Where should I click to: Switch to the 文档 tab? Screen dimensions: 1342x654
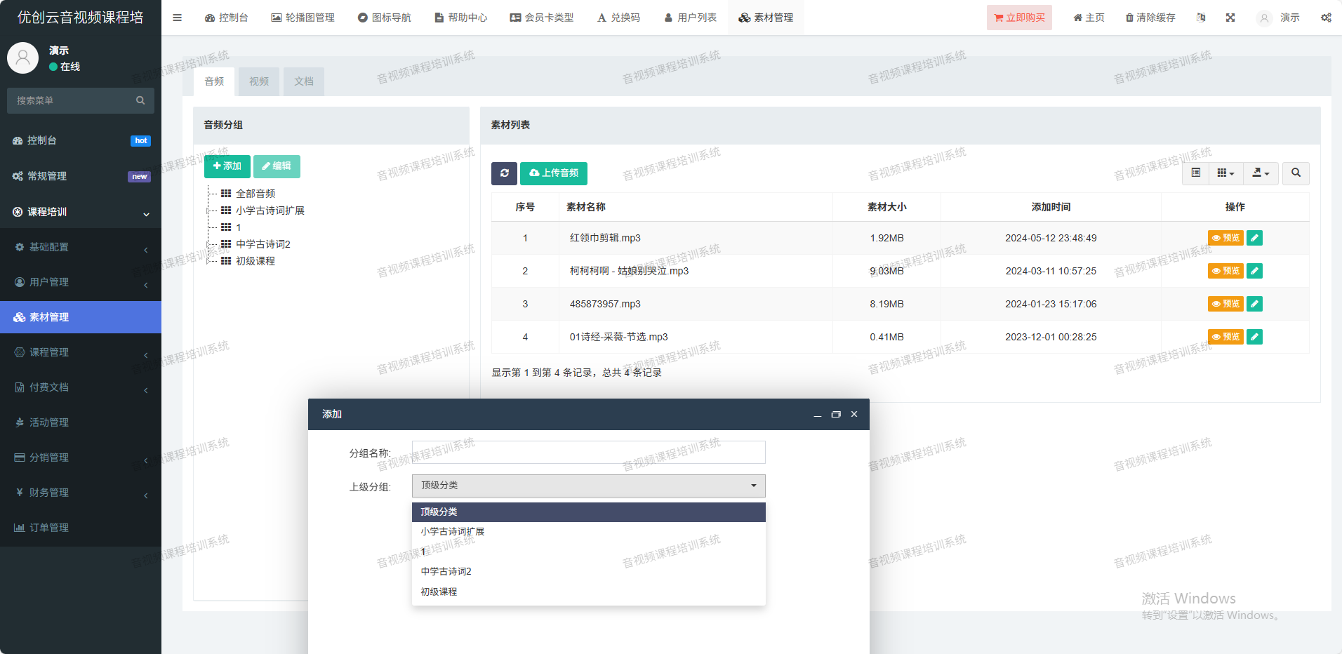303,81
